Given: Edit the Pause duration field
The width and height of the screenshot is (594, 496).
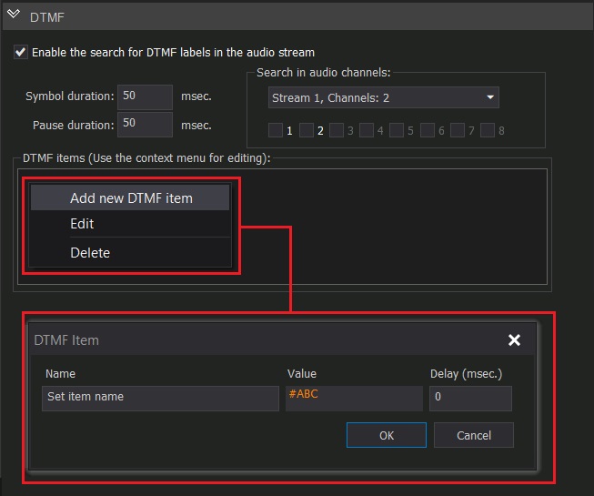Looking at the screenshot, I should (145, 125).
